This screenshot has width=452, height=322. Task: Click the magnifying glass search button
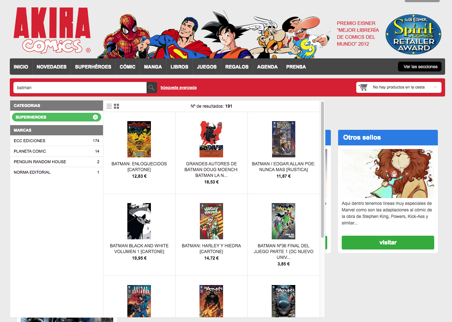[152, 87]
